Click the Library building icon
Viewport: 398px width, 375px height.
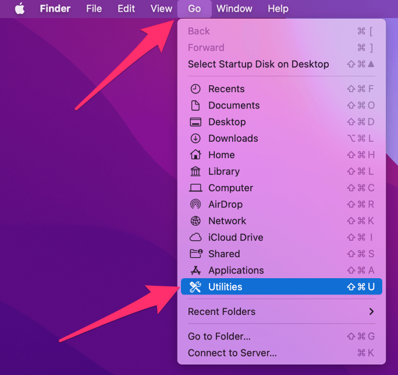[x=196, y=171]
